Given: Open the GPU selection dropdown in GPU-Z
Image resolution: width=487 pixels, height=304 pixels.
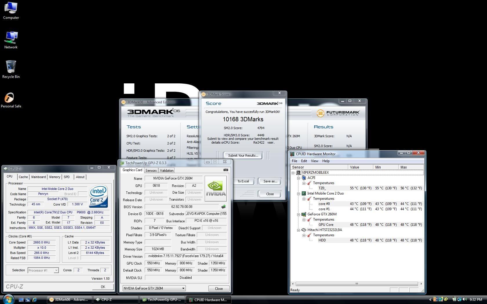Looking at the screenshot, I should pos(154,288).
